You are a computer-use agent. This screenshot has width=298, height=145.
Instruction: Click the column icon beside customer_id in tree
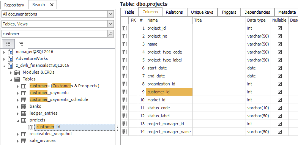(x=31, y=127)
